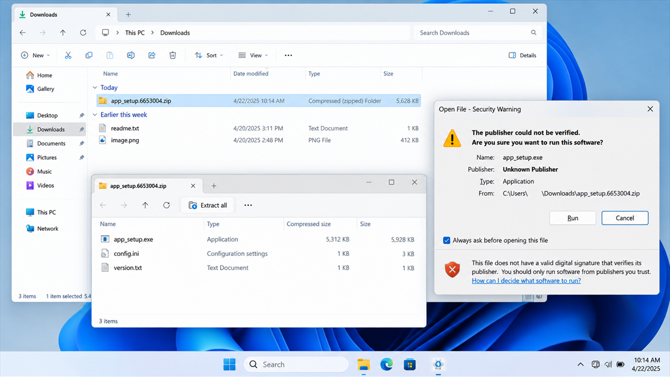Image resolution: width=670 pixels, height=377 pixels.
Task: Click the Delete trash icon in Downloads toolbar
Action: point(173,55)
